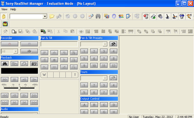Click the scissors cut icon

coord(59,32)
